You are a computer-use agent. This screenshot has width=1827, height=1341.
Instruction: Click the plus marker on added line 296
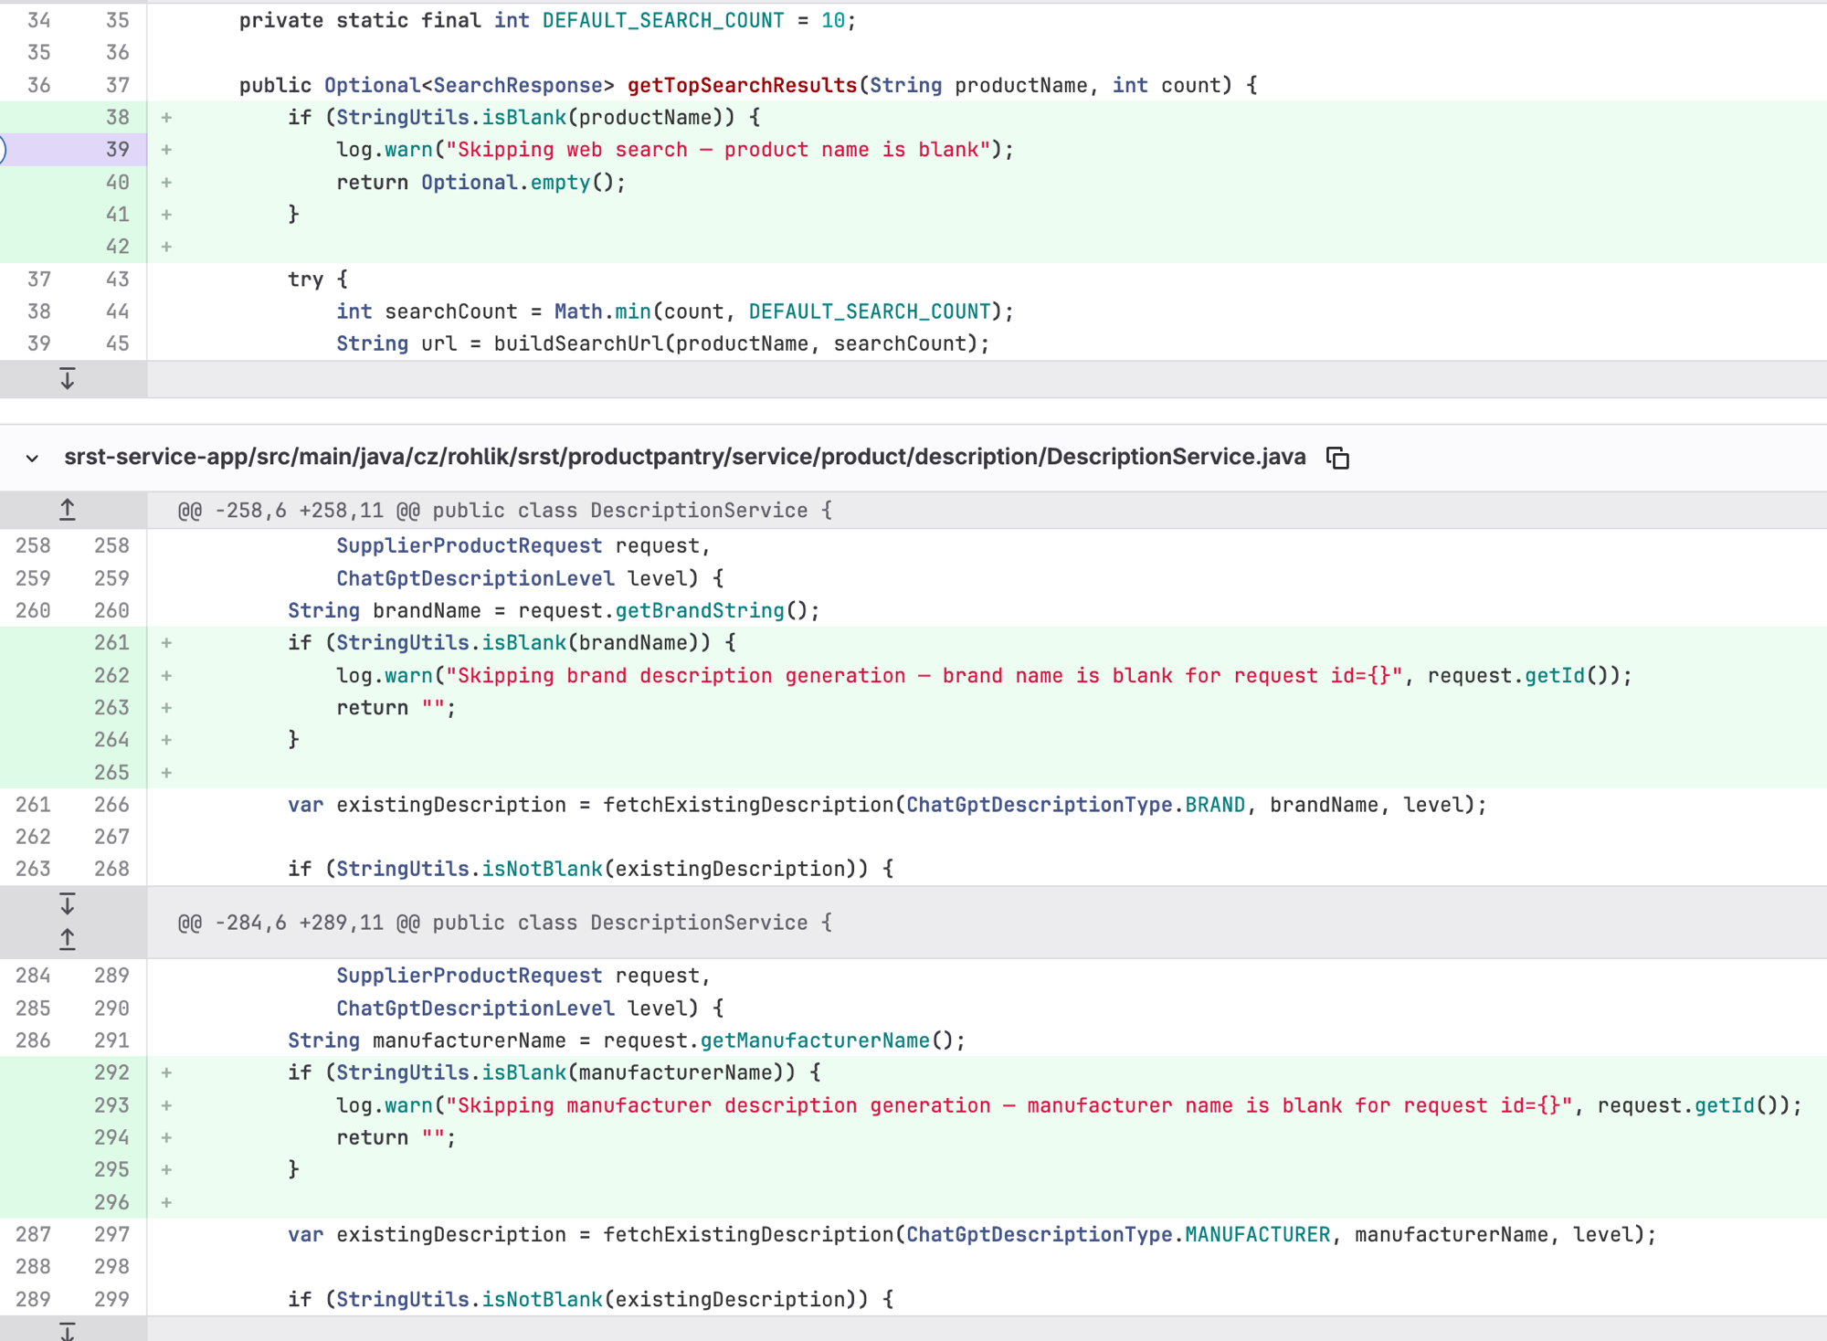click(166, 1202)
